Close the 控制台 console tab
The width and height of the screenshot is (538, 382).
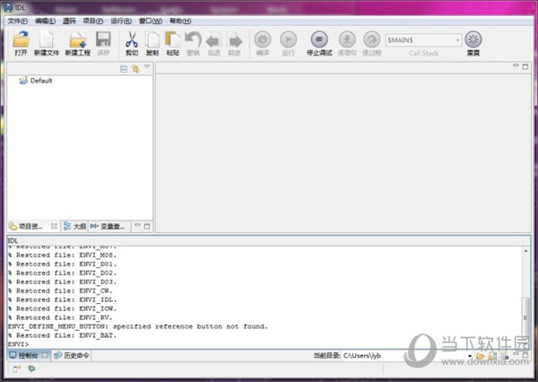[x=45, y=355]
